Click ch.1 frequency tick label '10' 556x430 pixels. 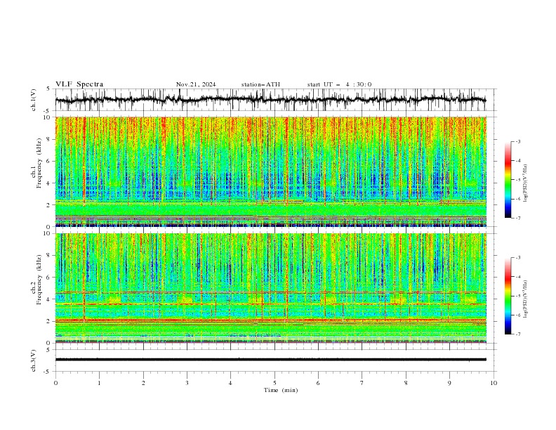48,117
